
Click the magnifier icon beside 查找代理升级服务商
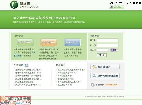(94, 76)
